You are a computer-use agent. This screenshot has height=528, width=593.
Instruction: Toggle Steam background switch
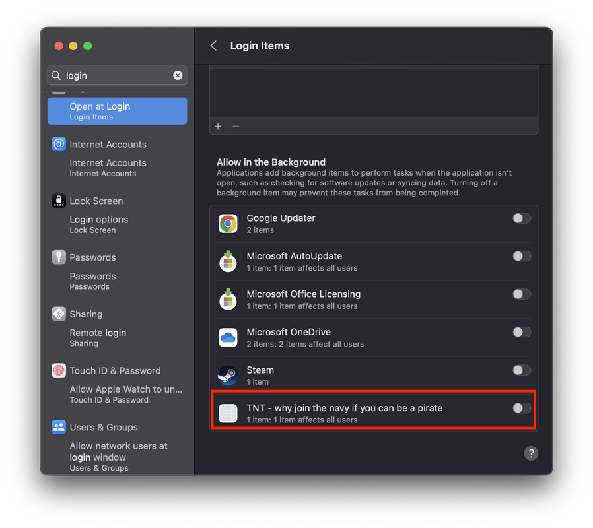[522, 370]
